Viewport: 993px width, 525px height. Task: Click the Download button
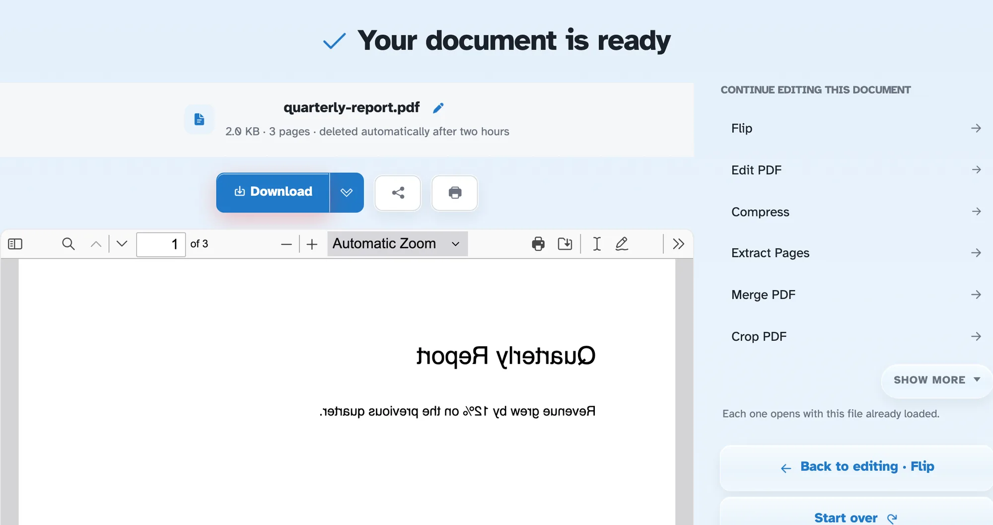[273, 193]
